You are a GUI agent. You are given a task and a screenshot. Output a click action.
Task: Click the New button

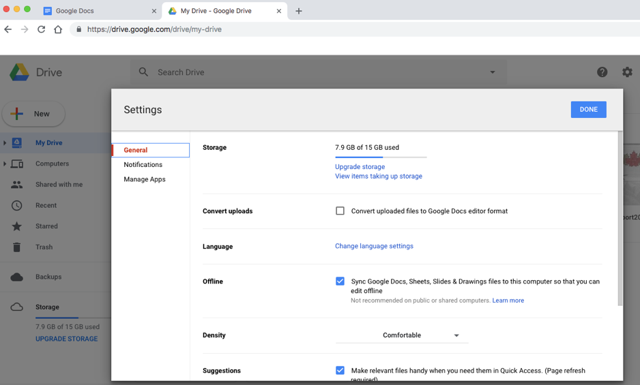coord(33,114)
